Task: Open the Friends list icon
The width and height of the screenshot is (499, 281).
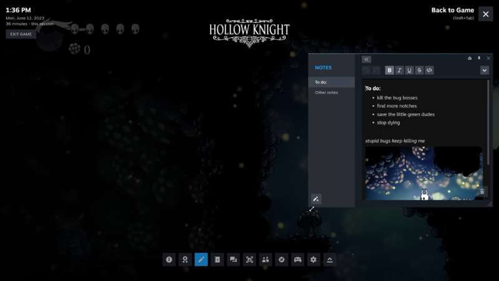Action: (266, 260)
